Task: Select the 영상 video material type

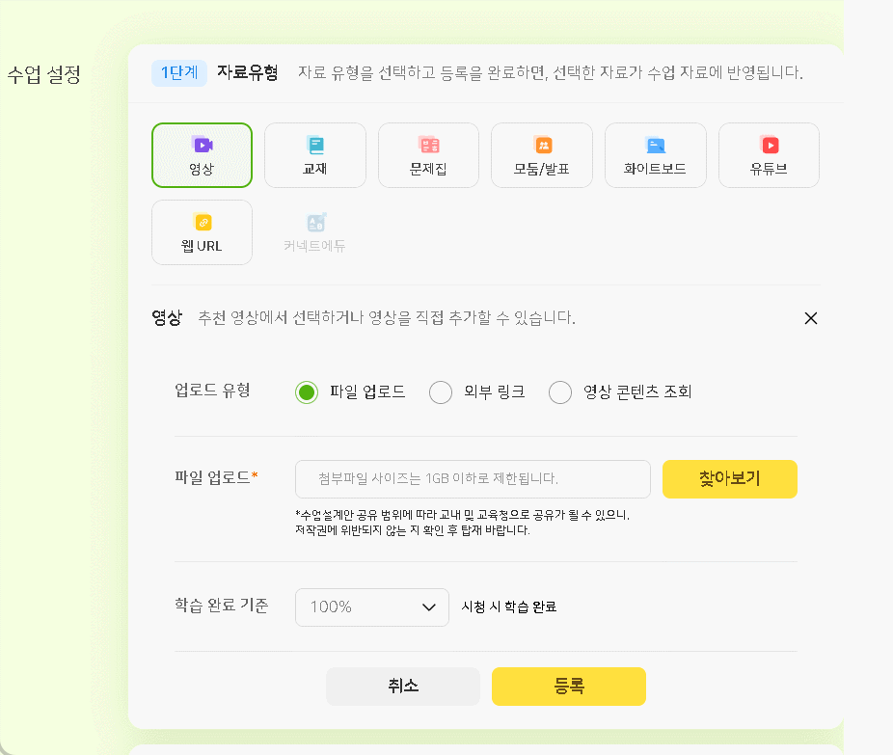Action: click(x=202, y=155)
